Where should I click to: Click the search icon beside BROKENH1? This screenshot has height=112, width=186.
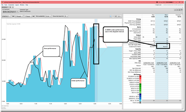(x=18, y=12)
